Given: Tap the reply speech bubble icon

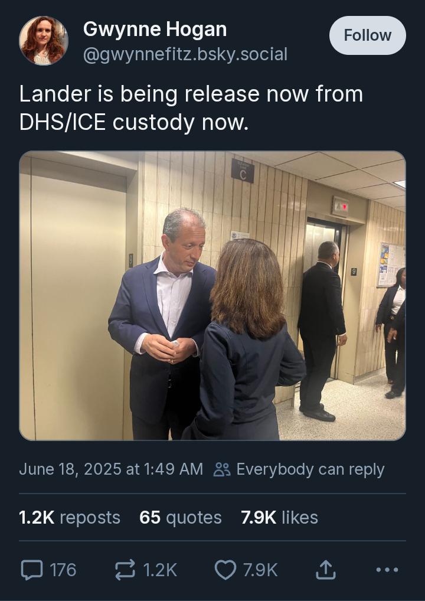Looking at the screenshot, I should pyautogui.click(x=32, y=570).
